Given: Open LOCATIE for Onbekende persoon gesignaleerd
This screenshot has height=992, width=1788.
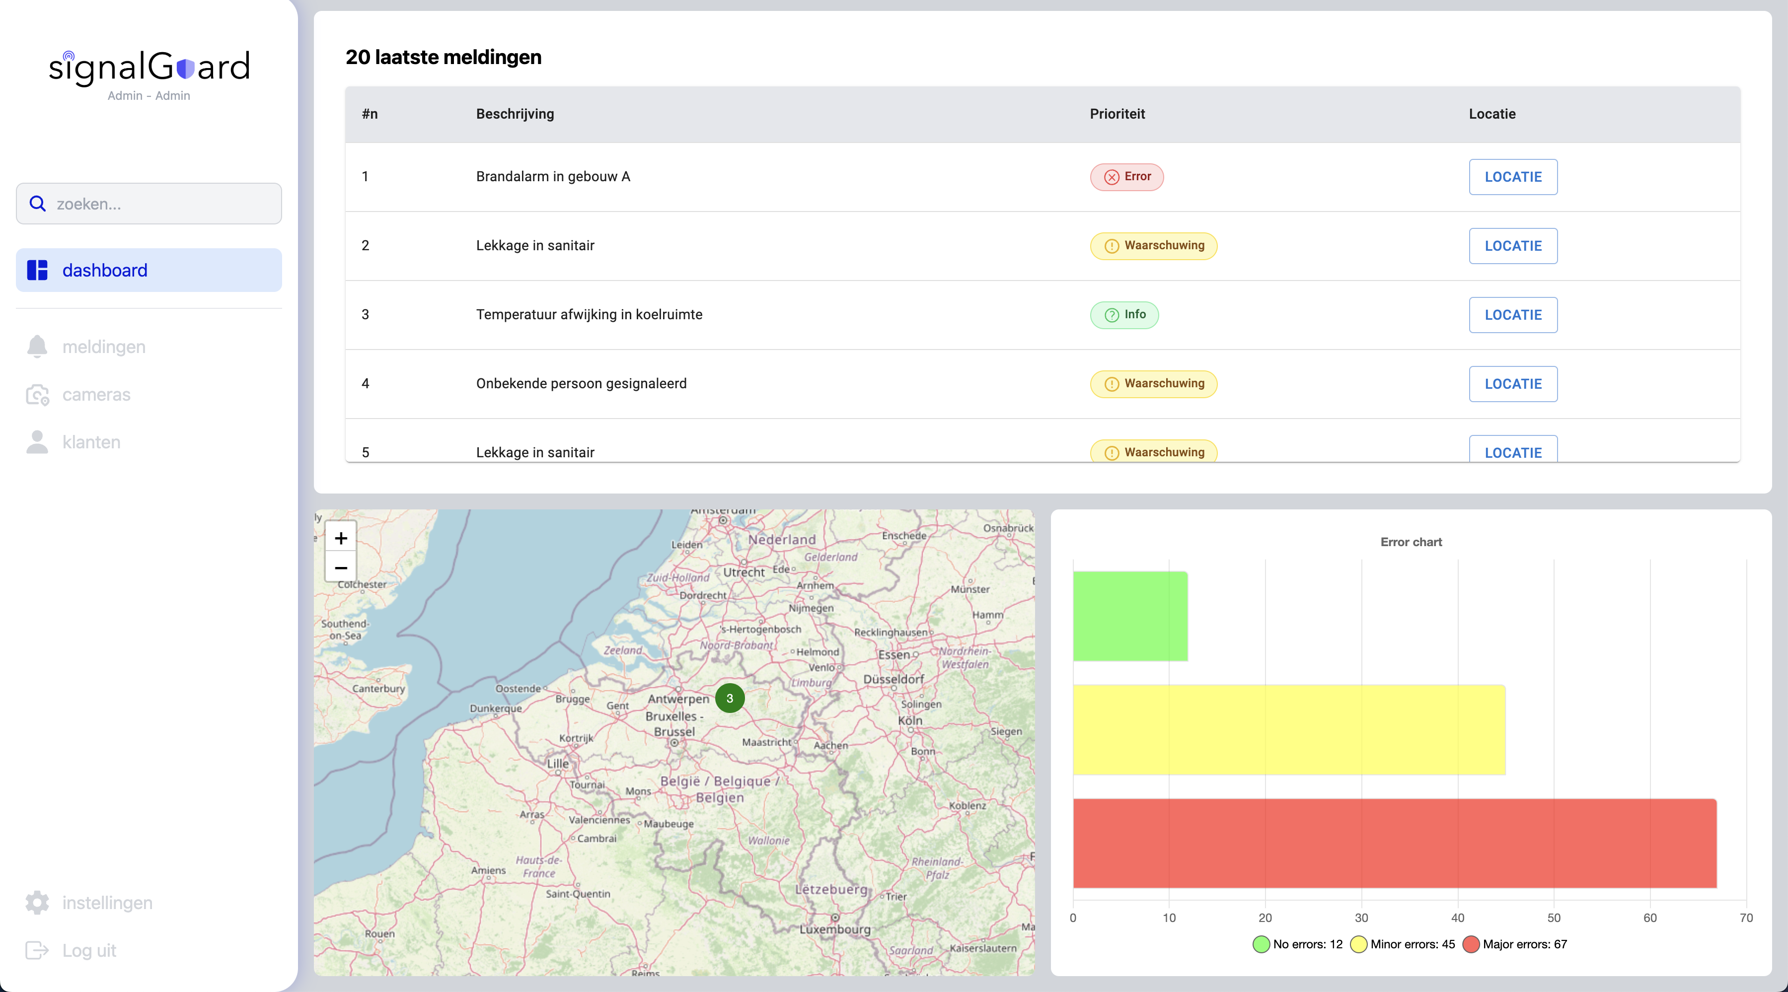Looking at the screenshot, I should (x=1513, y=384).
